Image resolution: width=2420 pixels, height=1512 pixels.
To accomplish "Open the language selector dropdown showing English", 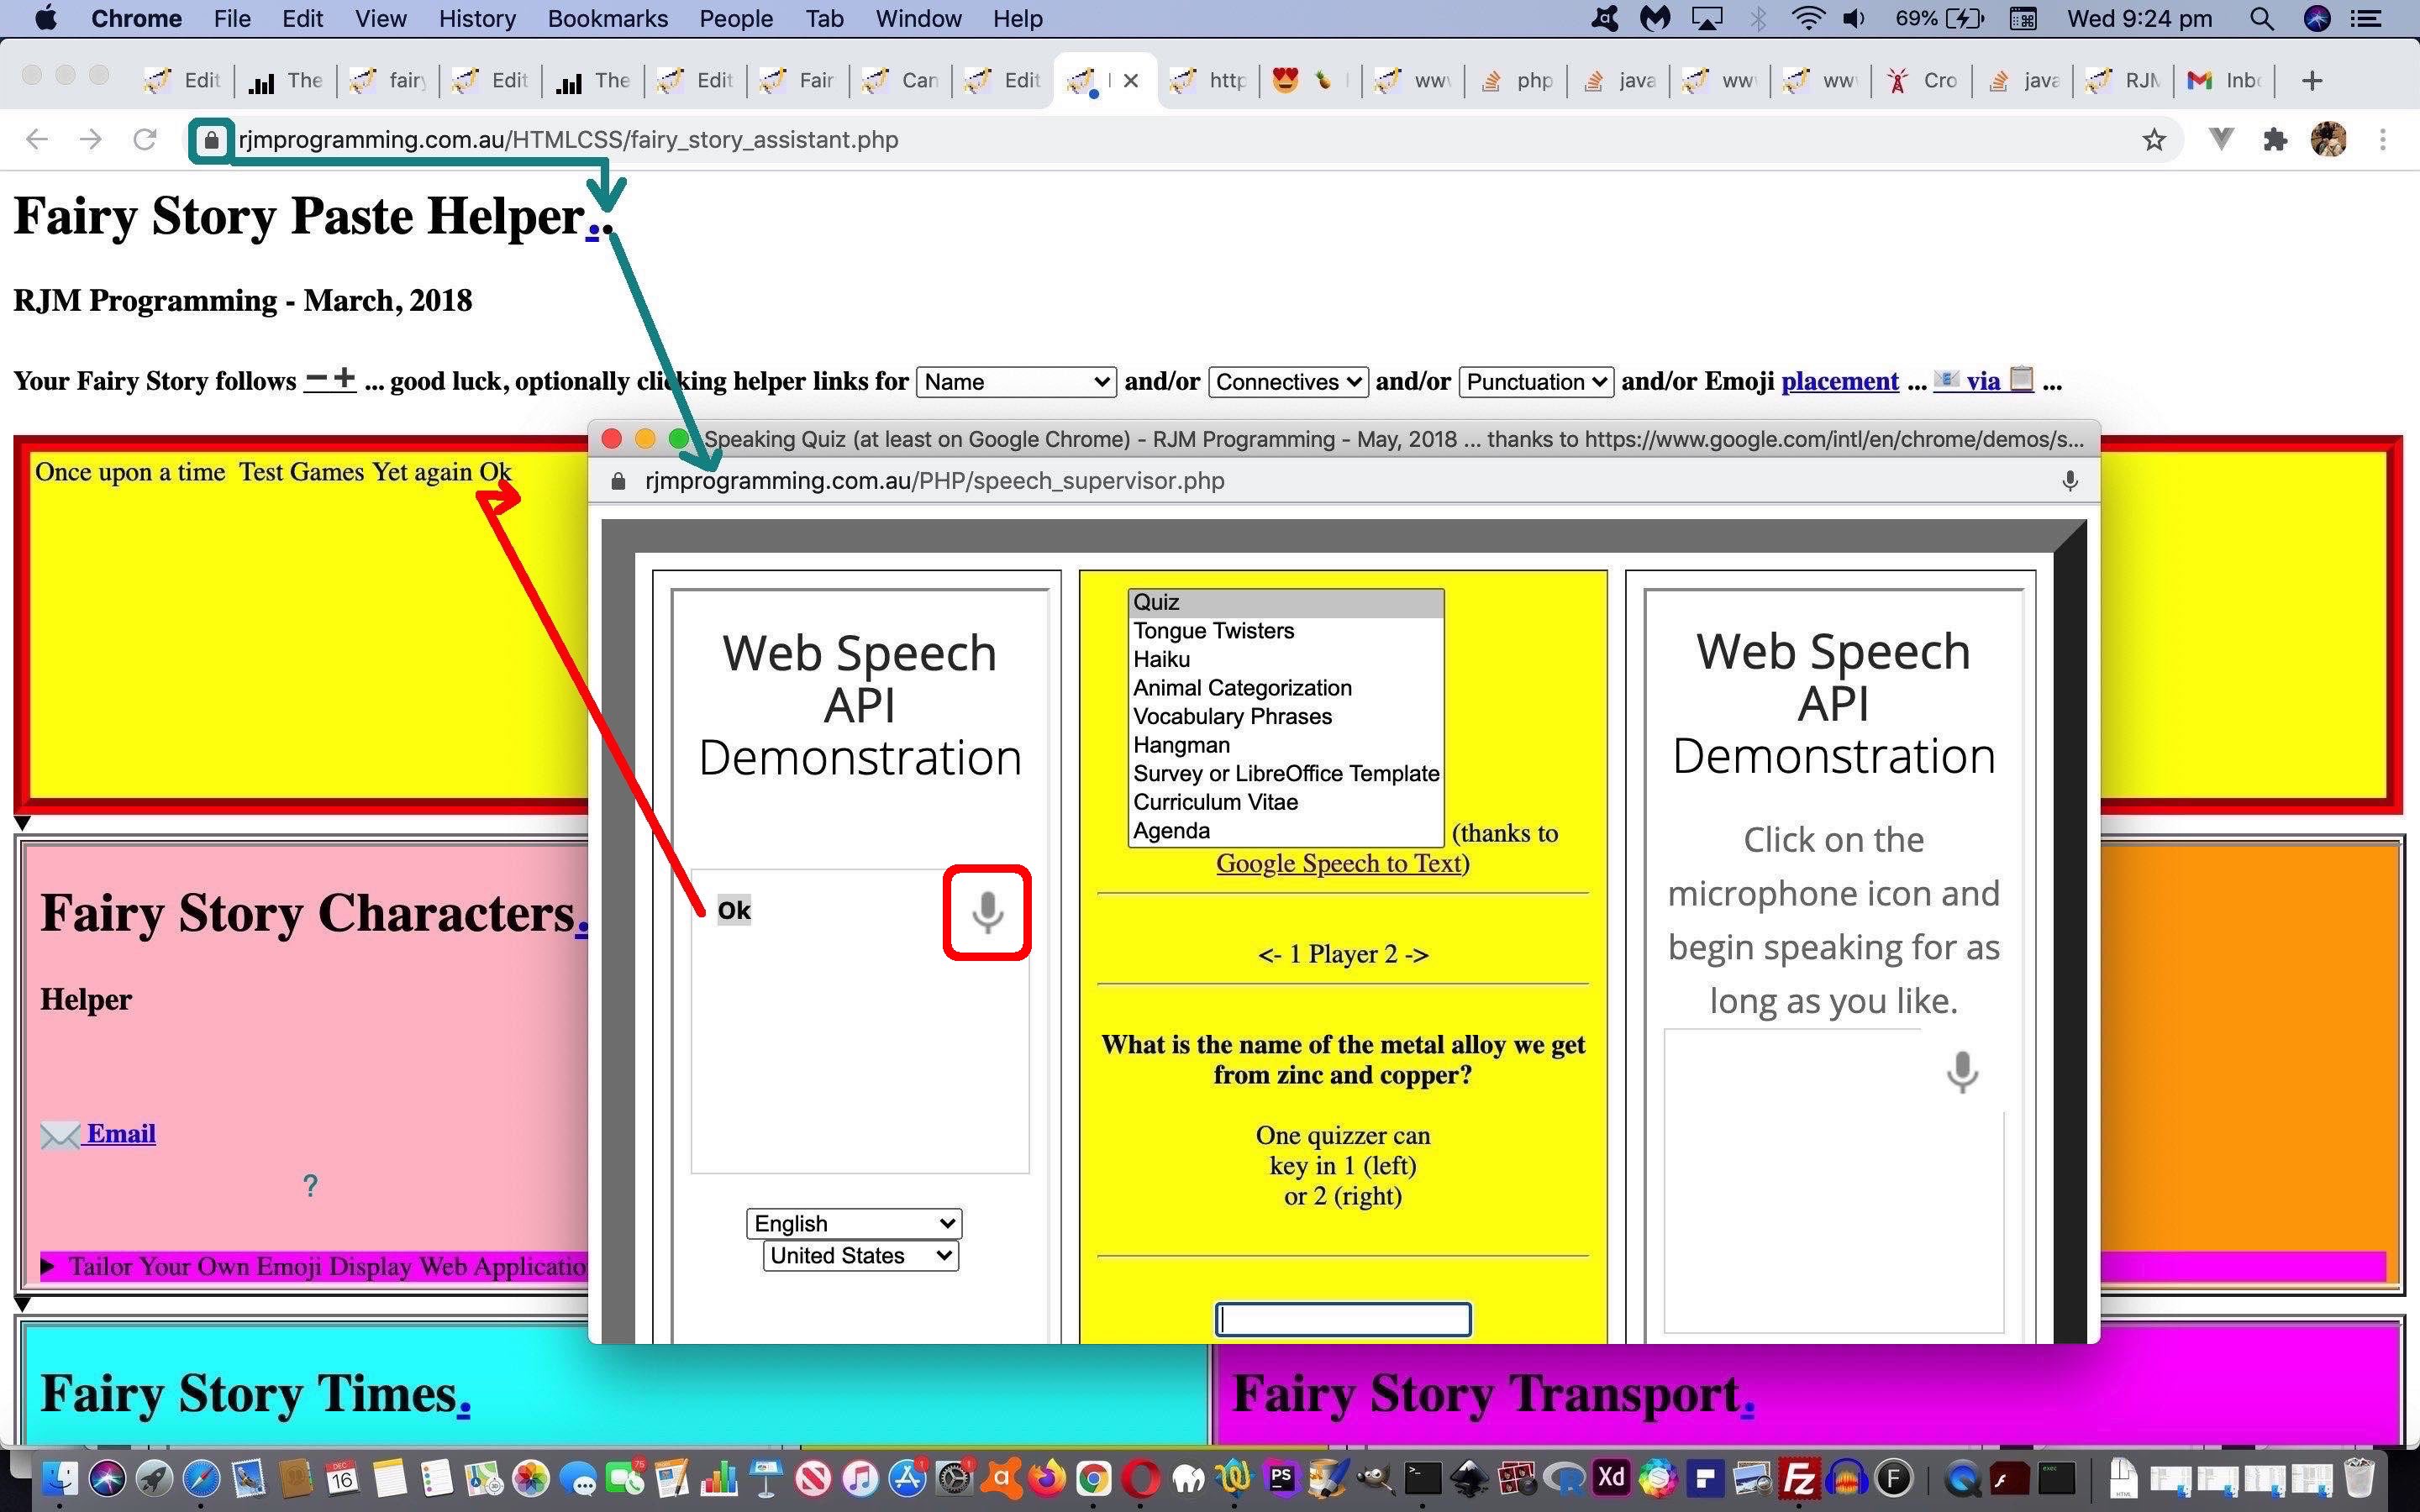I will [x=852, y=1223].
